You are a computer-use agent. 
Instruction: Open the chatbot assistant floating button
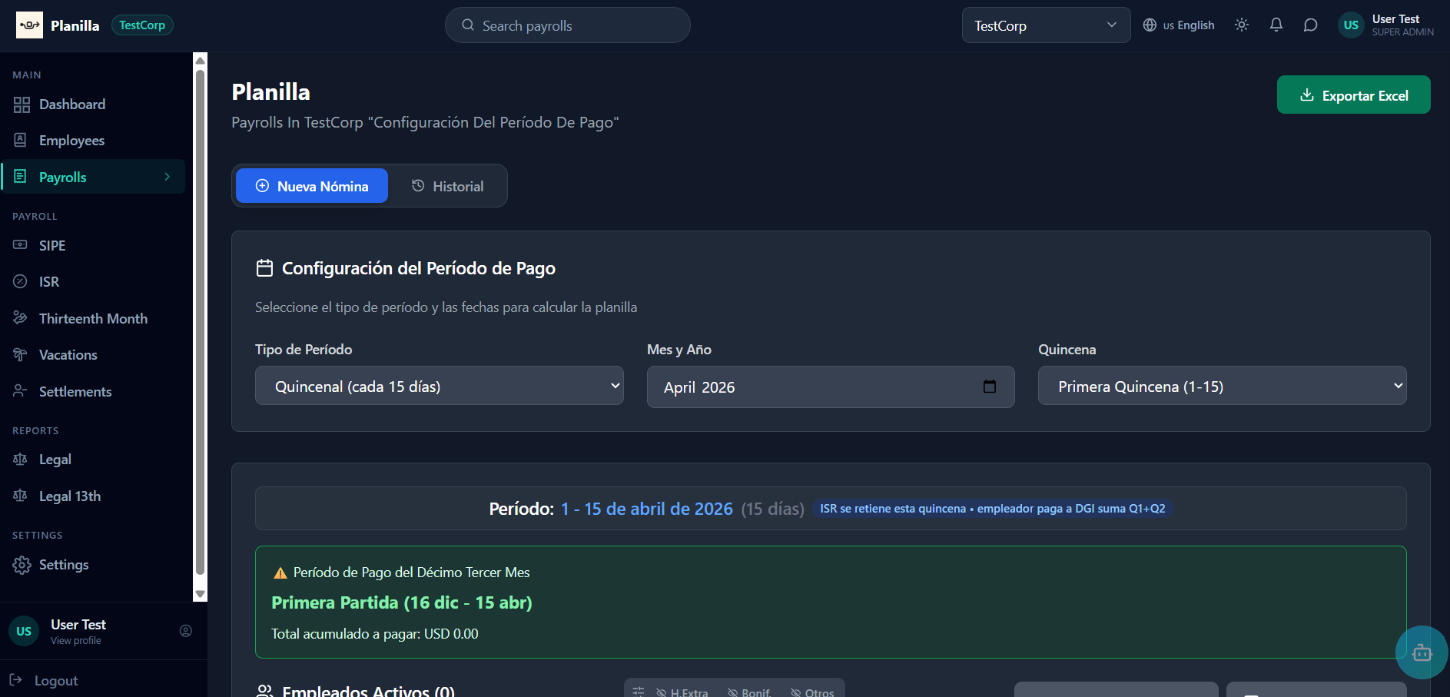[x=1422, y=652]
